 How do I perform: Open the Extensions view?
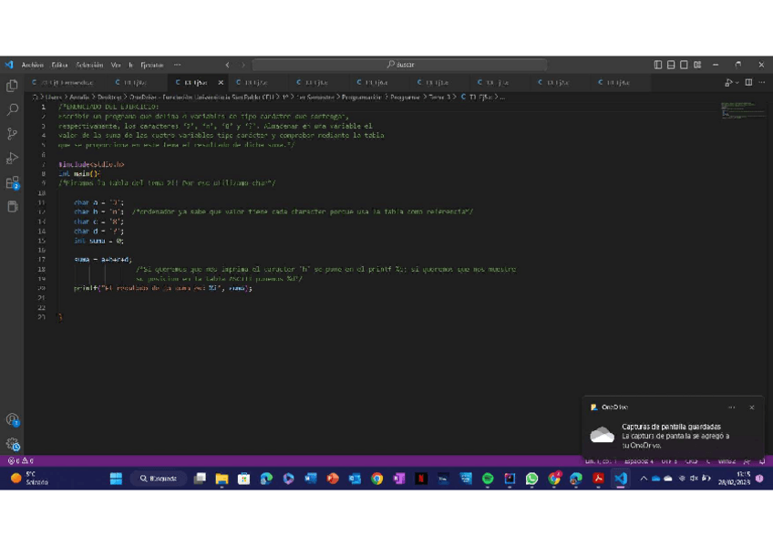coord(12,183)
